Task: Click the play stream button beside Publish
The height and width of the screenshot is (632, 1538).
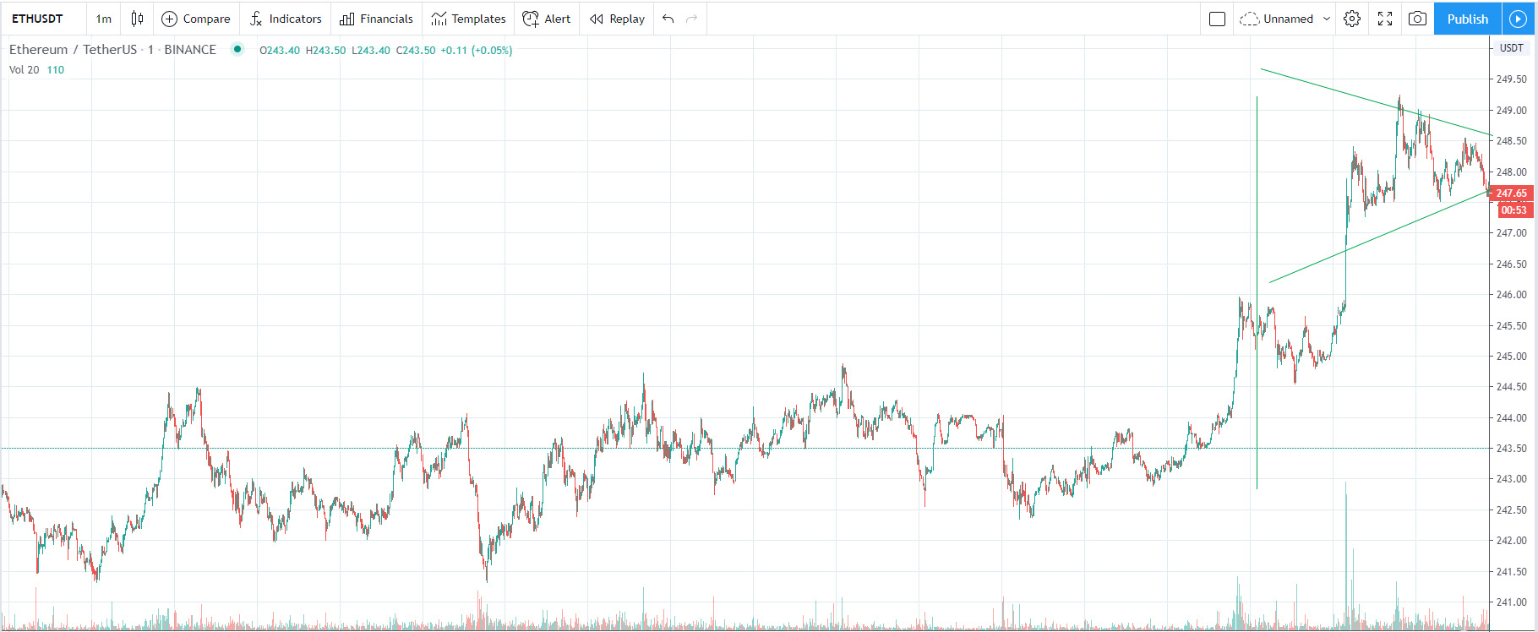Action: coord(1518,19)
